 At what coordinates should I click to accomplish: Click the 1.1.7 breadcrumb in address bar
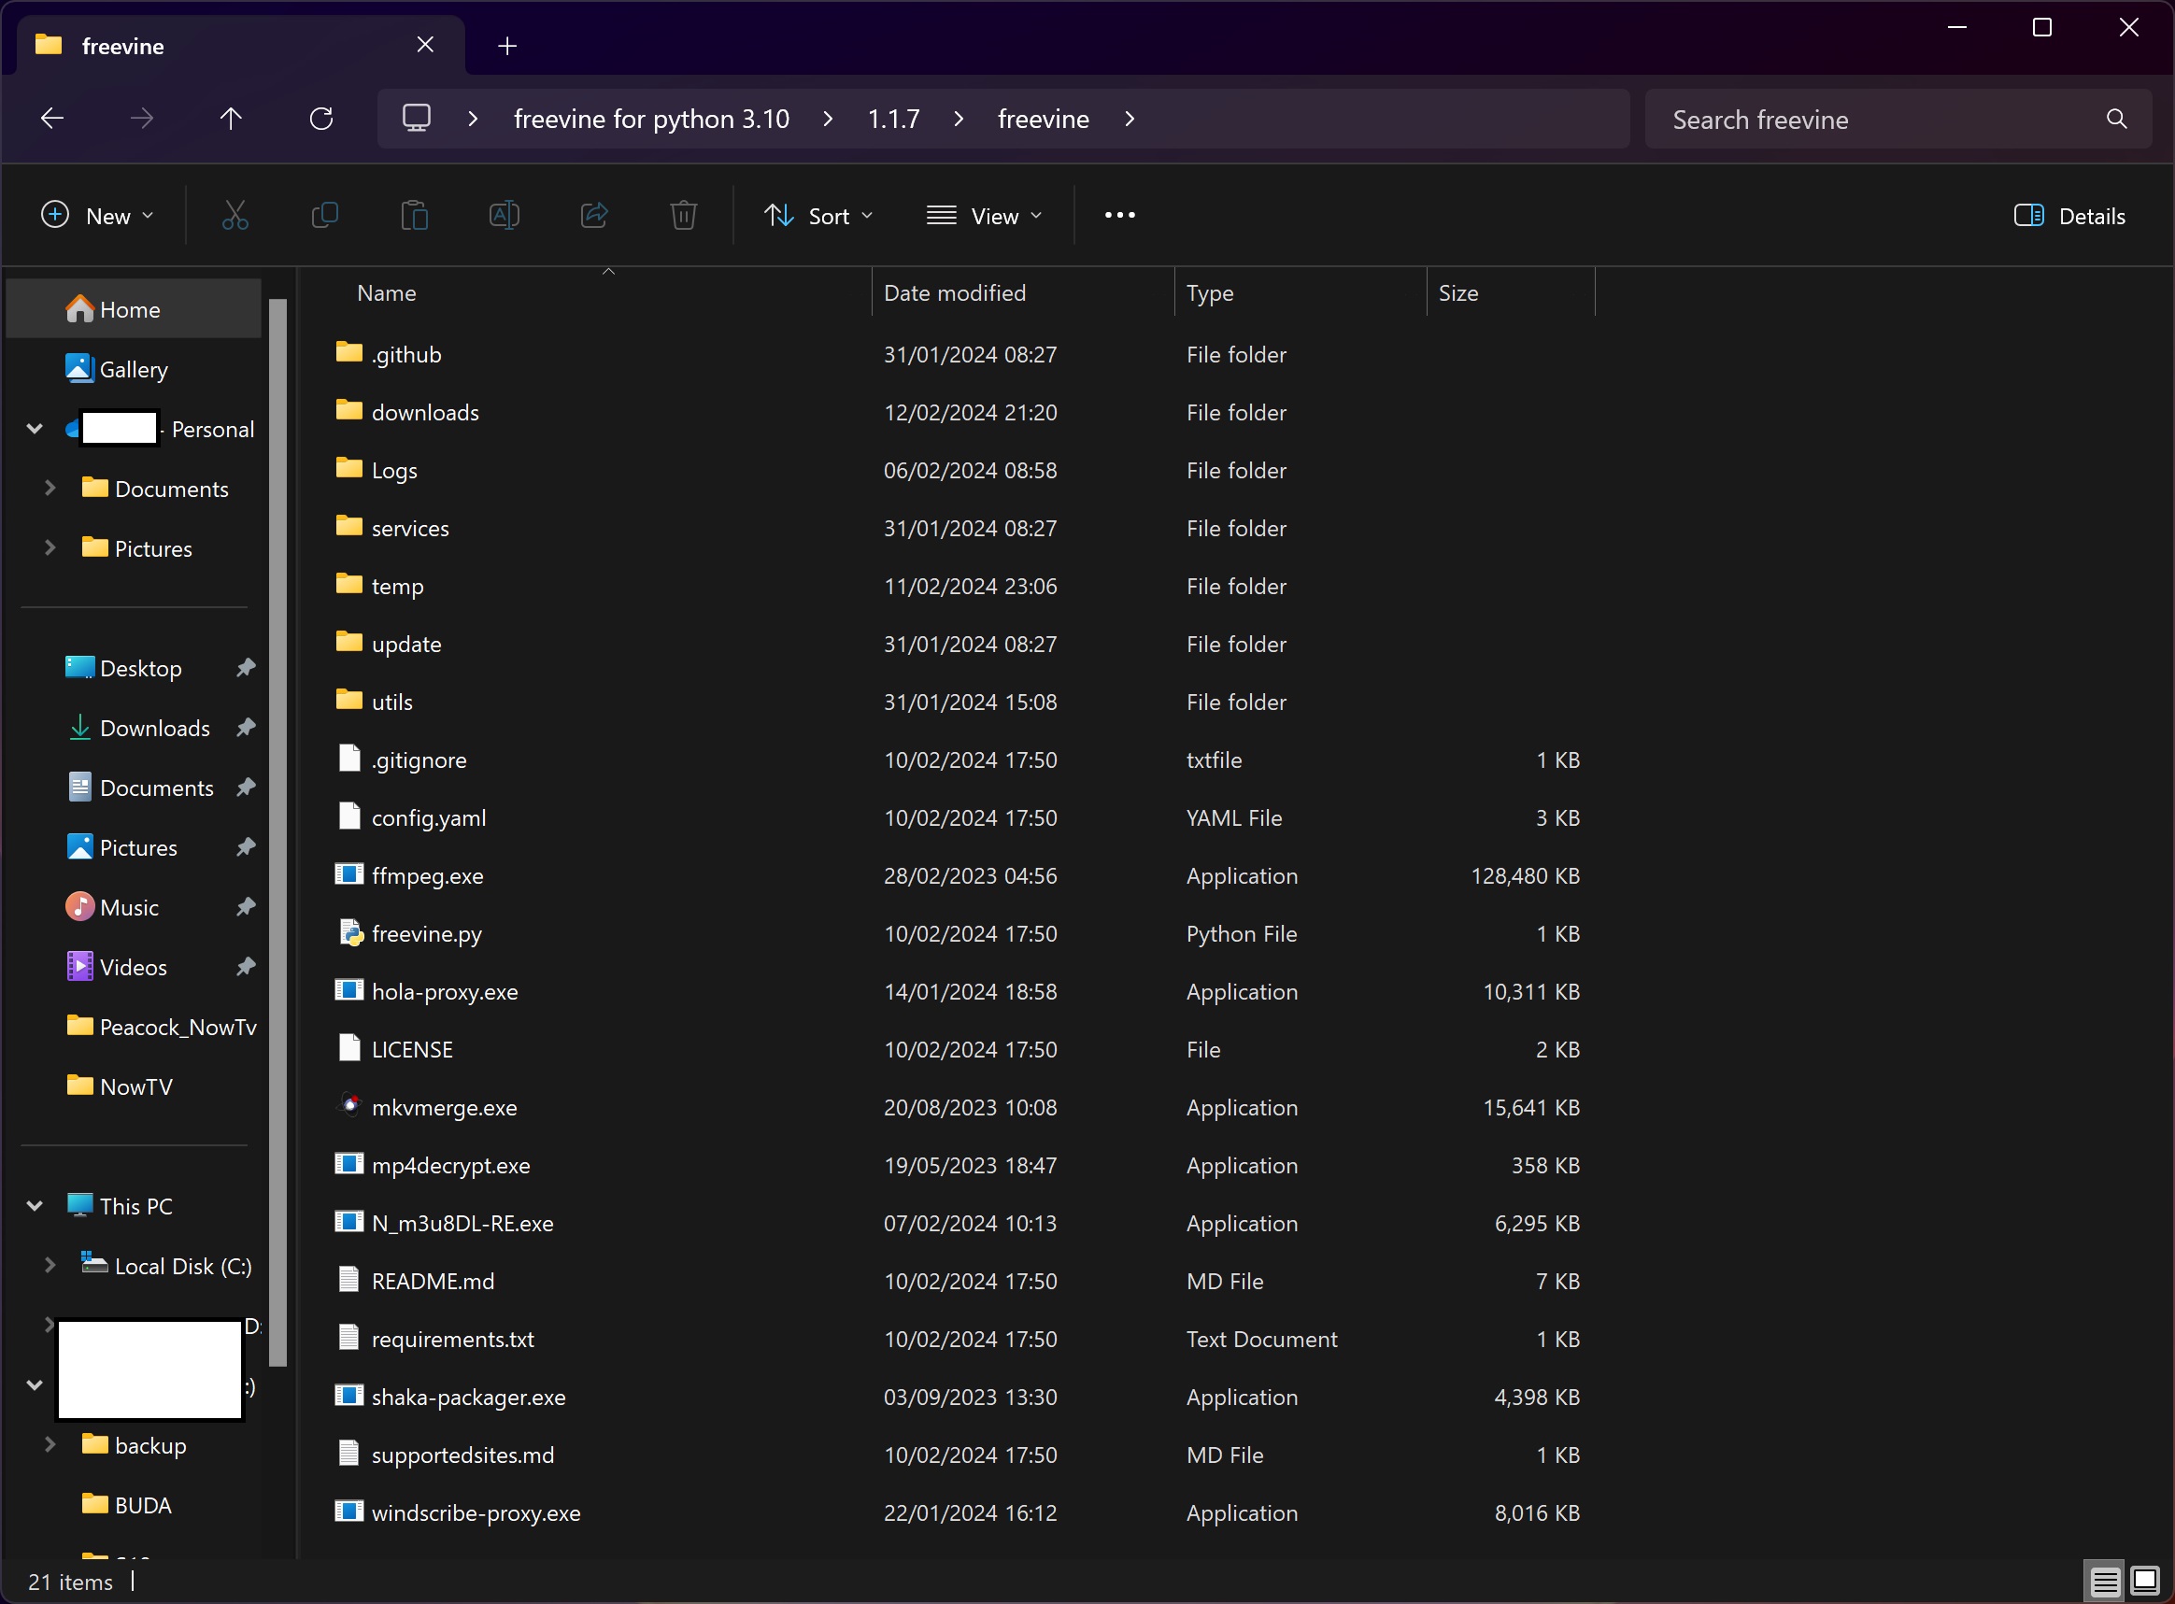[x=893, y=119]
